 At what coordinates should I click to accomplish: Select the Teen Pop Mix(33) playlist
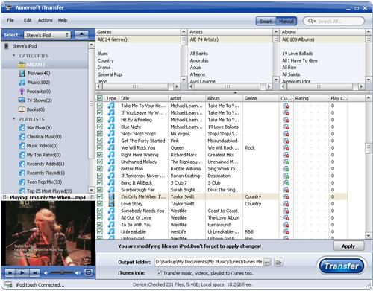pyautogui.click(x=44, y=182)
